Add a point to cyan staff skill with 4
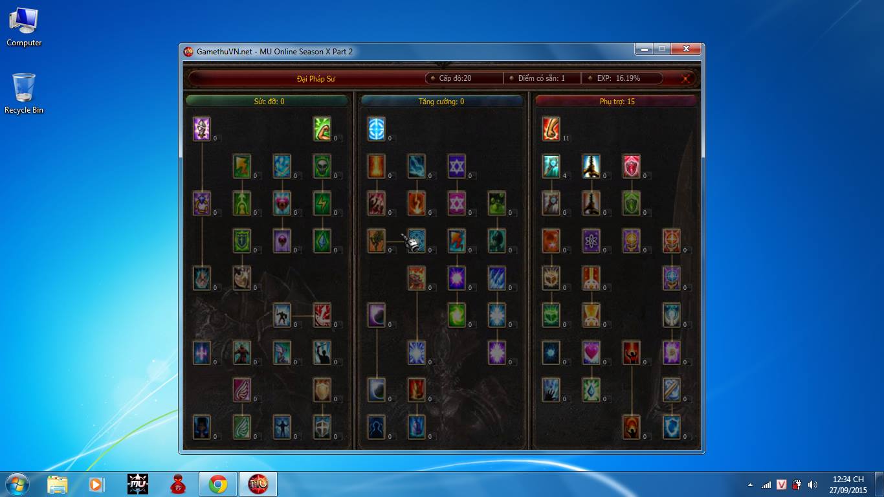884x497 pixels. (x=551, y=166)
